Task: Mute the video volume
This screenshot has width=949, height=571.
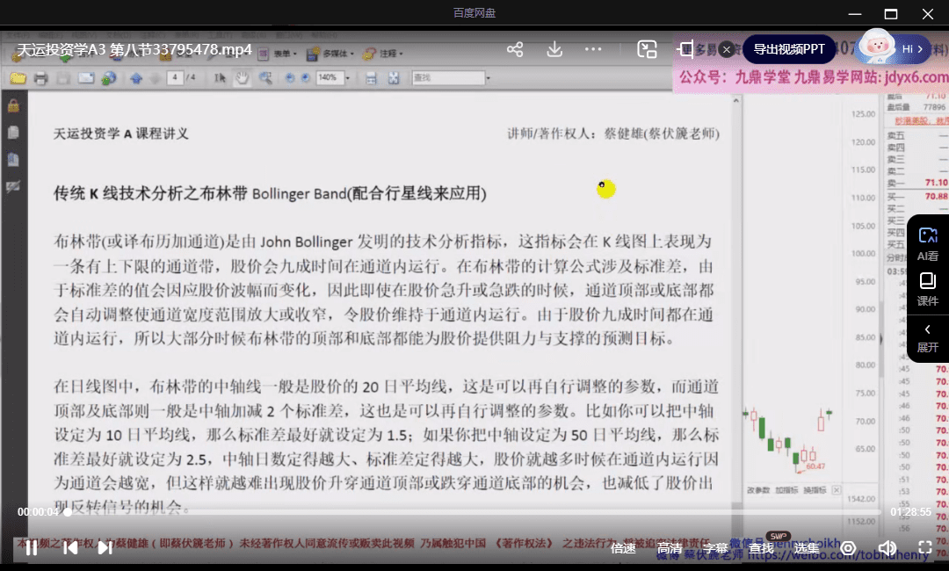Action: pyautogui.click(x=887, y=548)
